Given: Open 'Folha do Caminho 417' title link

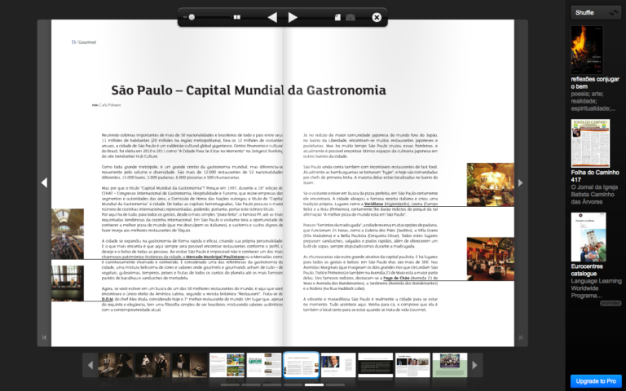Looking at the screenshot, I should tap(595, 176).
